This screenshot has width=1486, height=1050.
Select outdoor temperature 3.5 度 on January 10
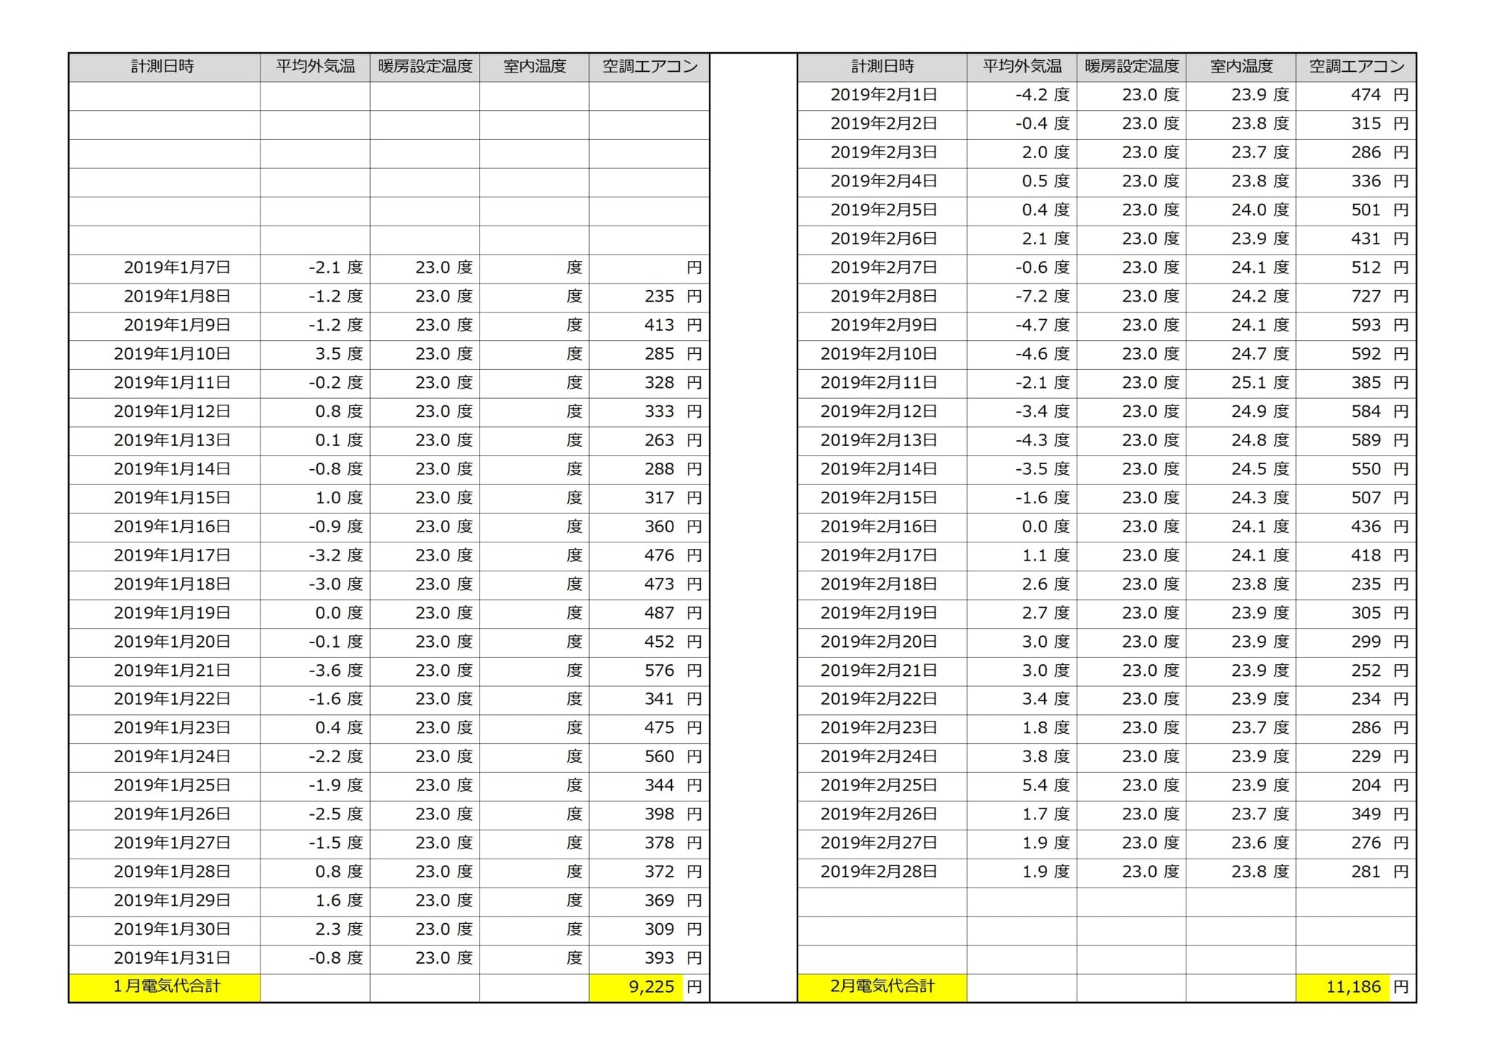tap(315, 355)
